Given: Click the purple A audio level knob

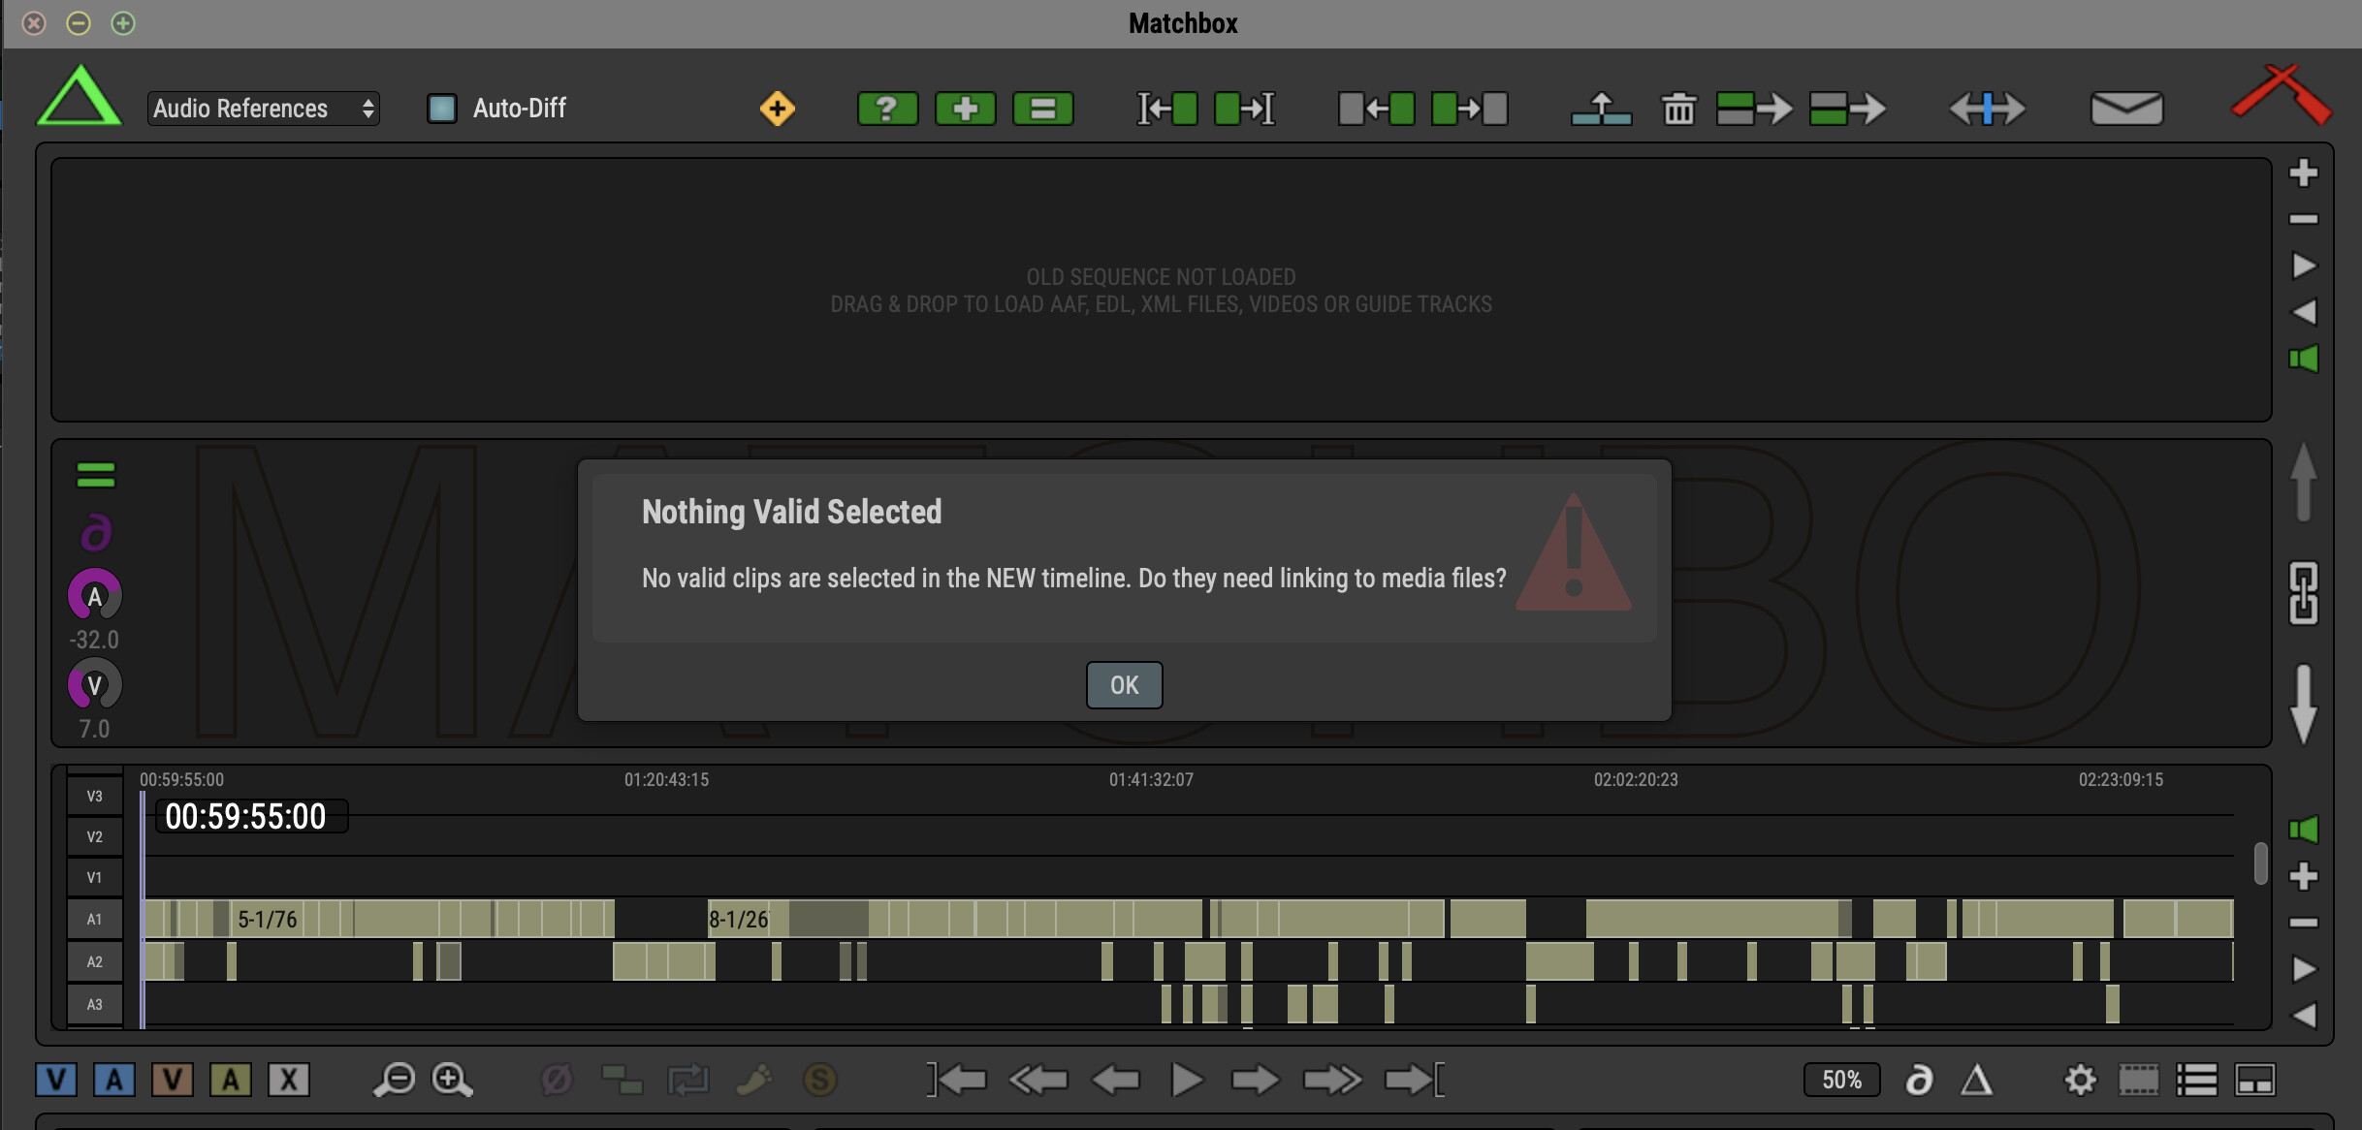Looking at the screenshot, I should [94, 596].
